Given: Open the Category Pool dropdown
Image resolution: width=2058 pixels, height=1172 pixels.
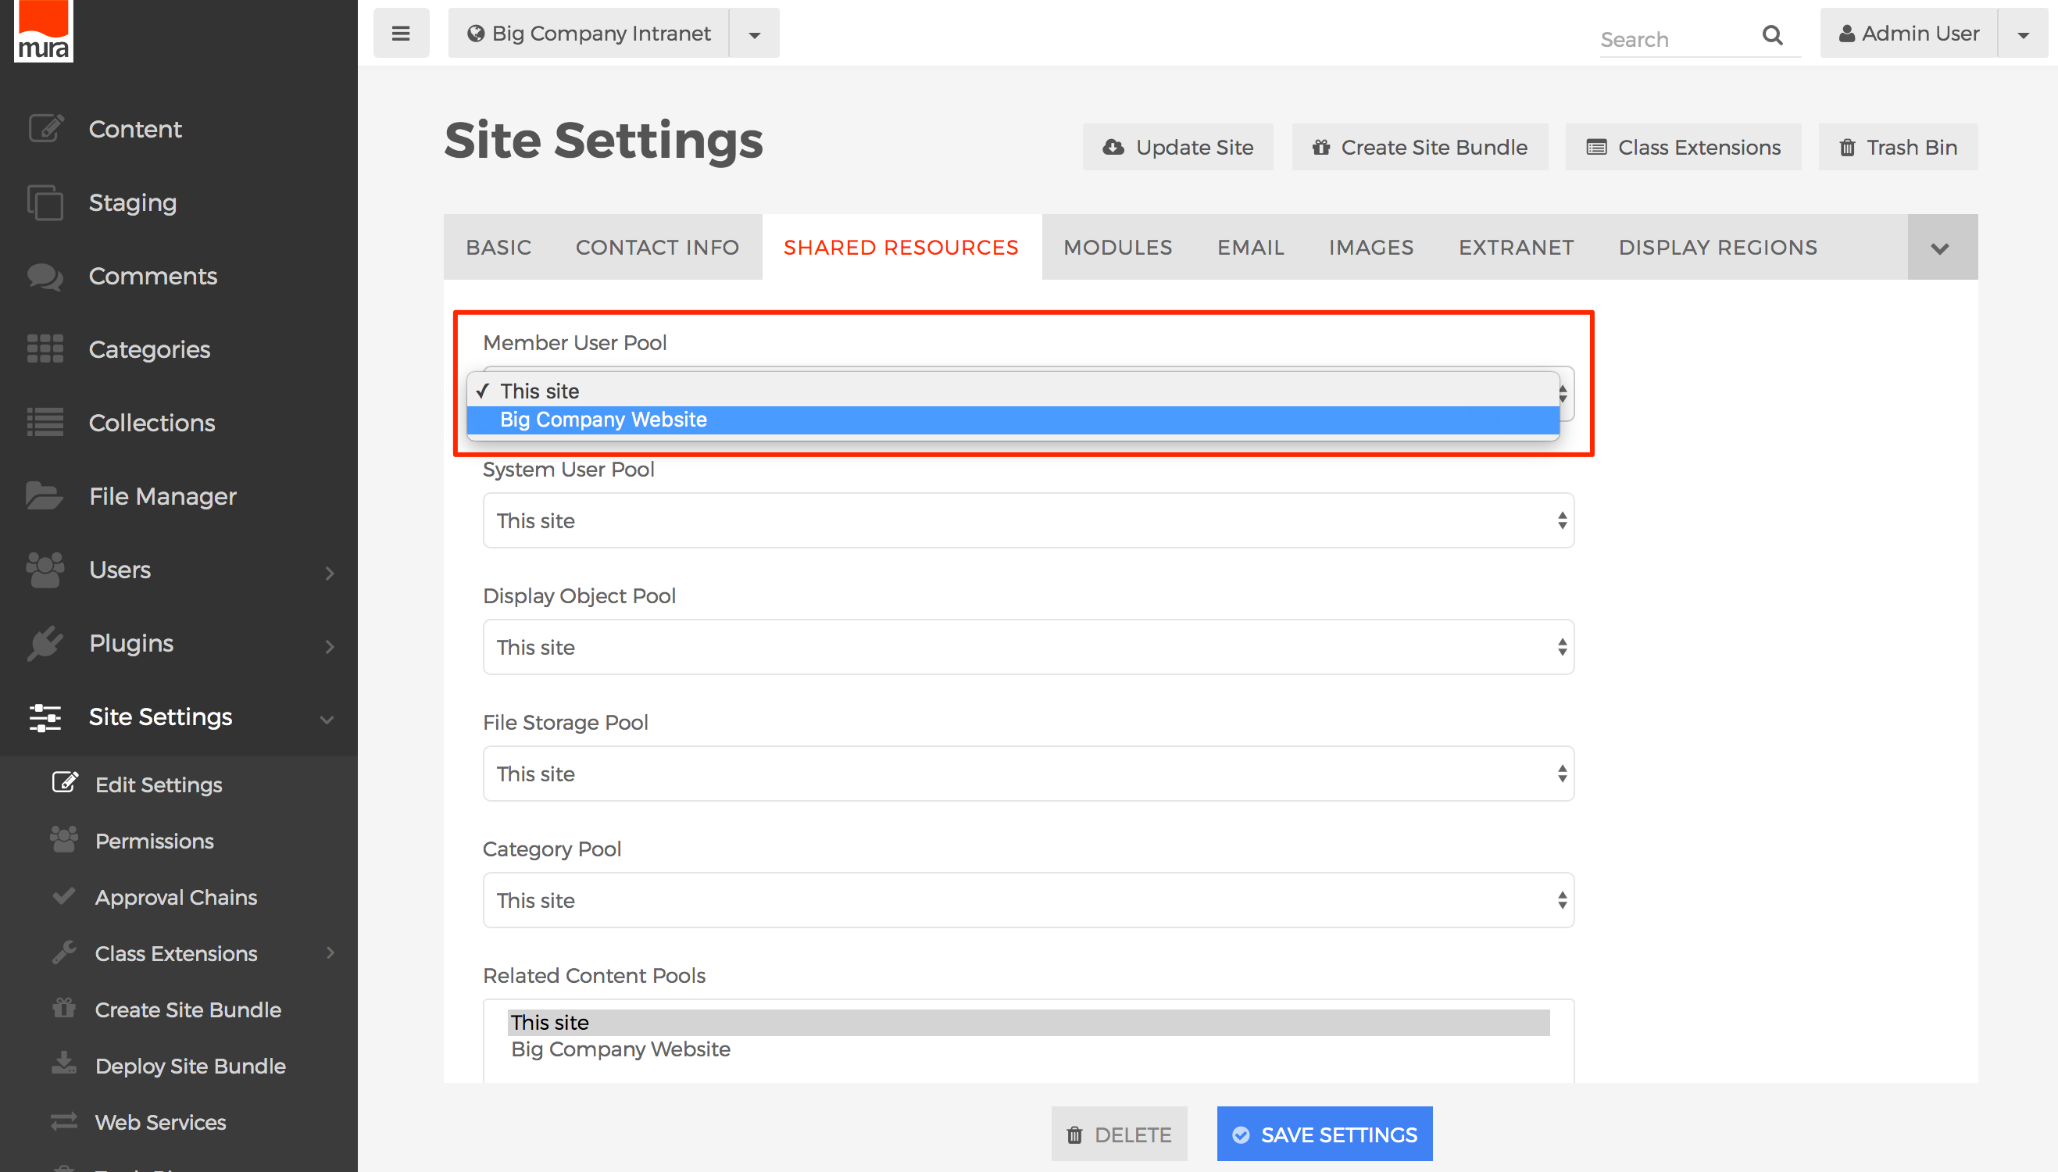Looking at the screenshot, I should click(x=1027, y=900).
